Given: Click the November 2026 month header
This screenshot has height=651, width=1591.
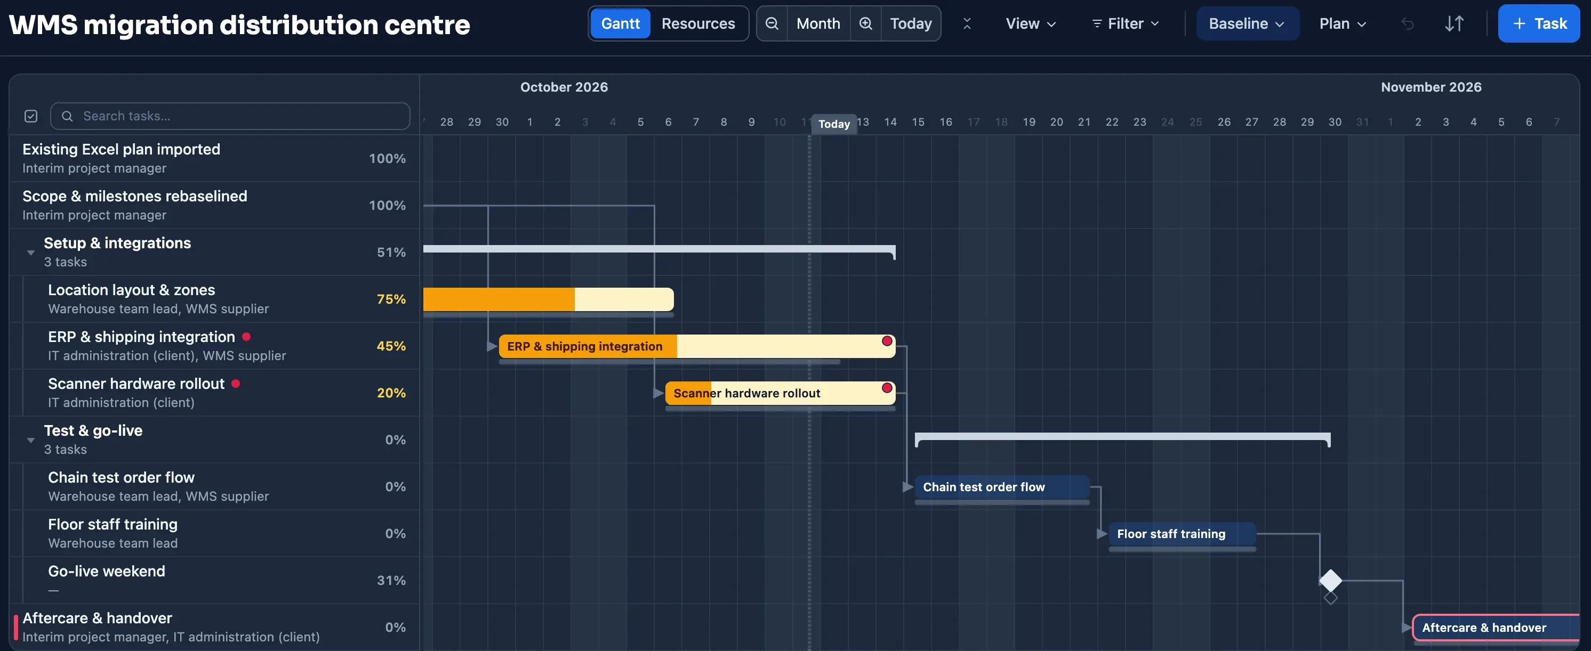Looking at the screenshot, I should (x=1431, y=87).
